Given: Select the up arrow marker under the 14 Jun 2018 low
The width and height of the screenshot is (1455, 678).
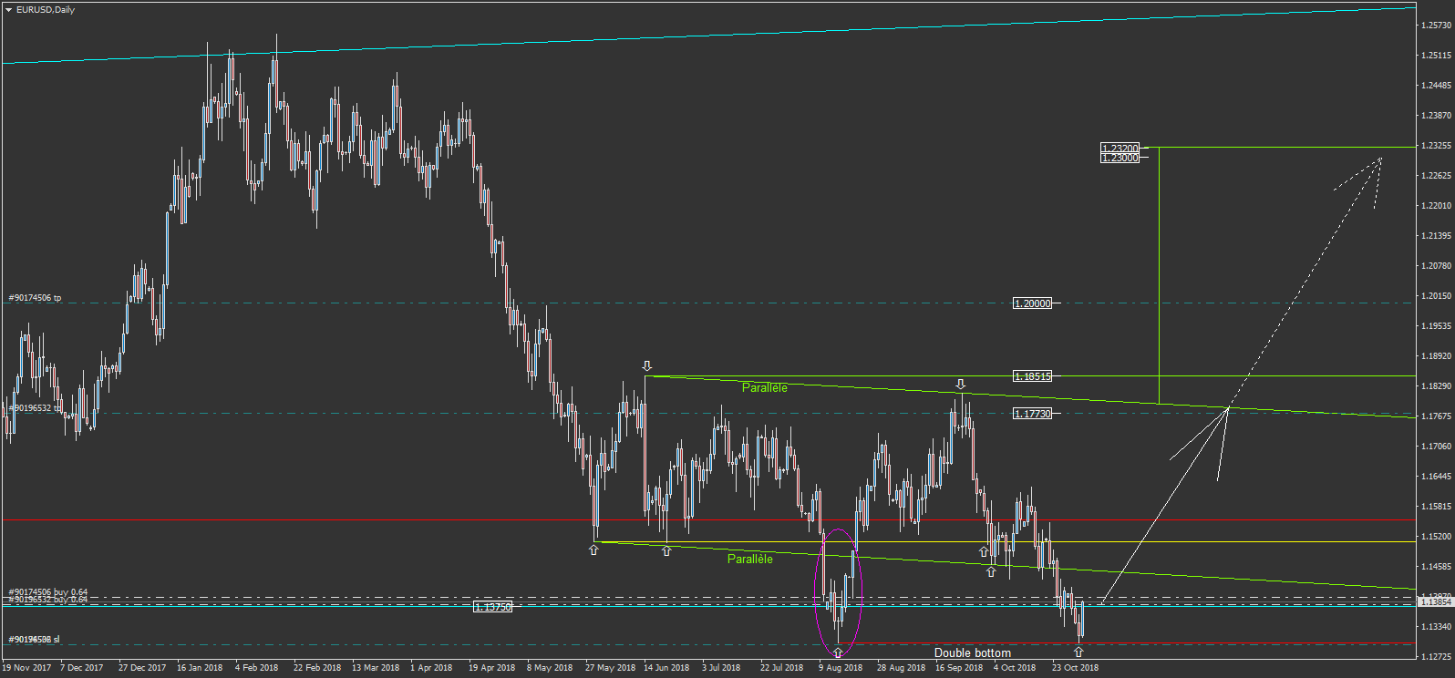Looking at the screenshot, I should (666, 550).
